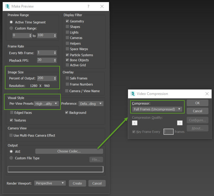Image resolution: width=214 pixels, height=196 pixels.
Task: Click the help question mark in Make Preview
Action: point(88,6)
